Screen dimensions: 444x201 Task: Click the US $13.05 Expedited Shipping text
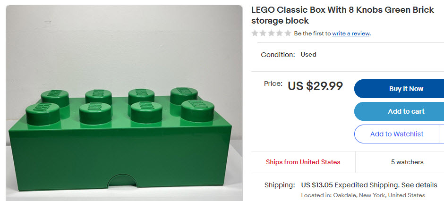pyautogui.click(x=350, y=185)
